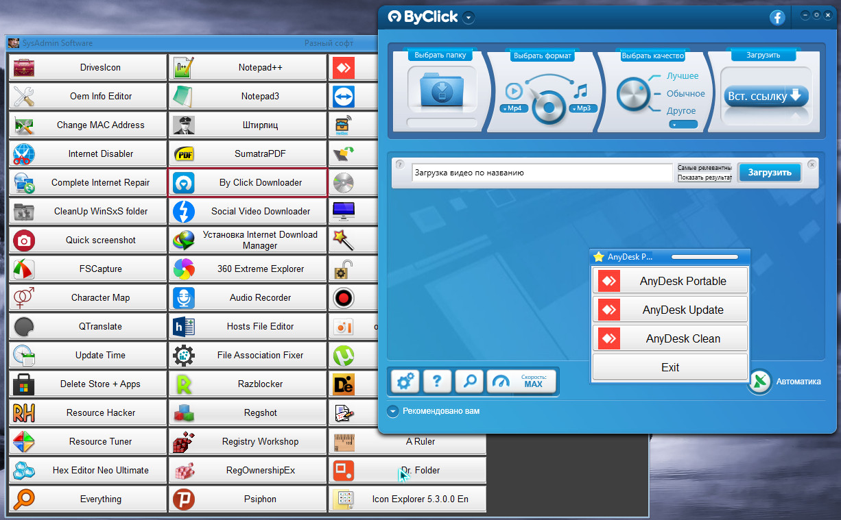Choose Другое quality option

click(x=681, y=110)
